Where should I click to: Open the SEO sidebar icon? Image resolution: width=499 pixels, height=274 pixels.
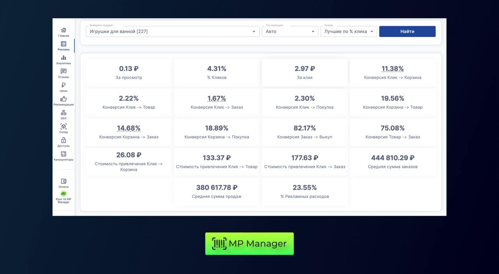64,113
